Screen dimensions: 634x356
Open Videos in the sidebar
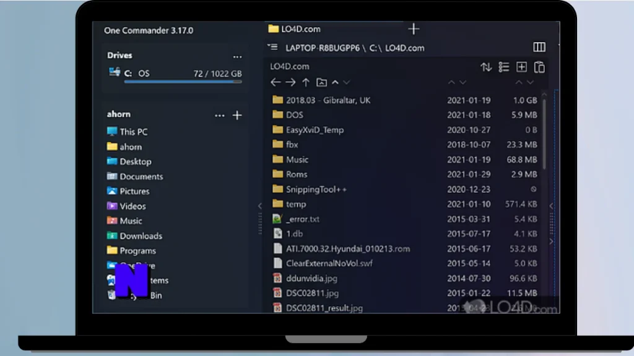[x=126, y=206]
